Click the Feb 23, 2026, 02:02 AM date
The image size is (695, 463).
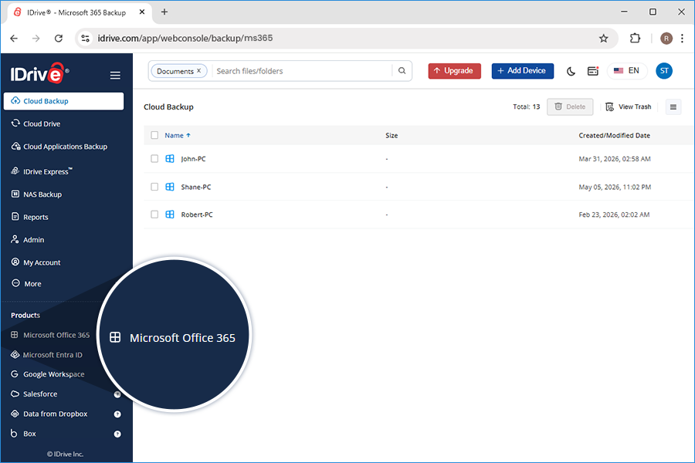615,215
